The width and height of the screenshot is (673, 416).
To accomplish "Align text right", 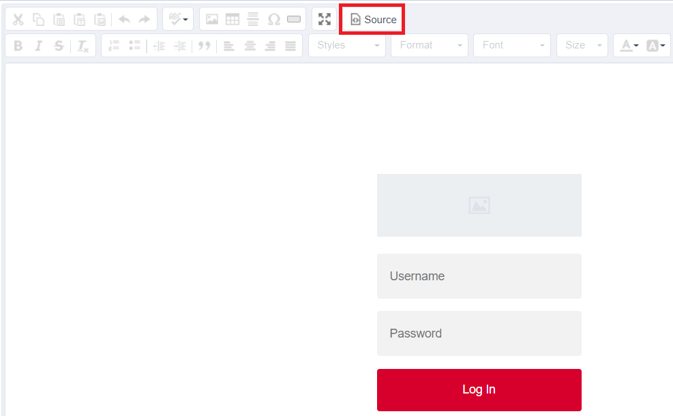I will (270, 46).
